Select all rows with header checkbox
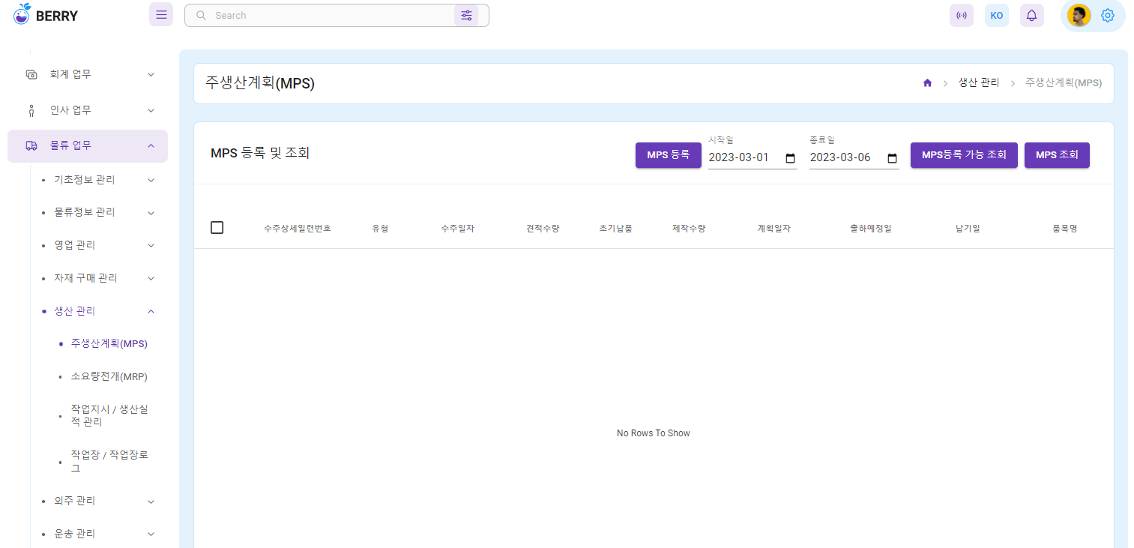 (217, 228)
